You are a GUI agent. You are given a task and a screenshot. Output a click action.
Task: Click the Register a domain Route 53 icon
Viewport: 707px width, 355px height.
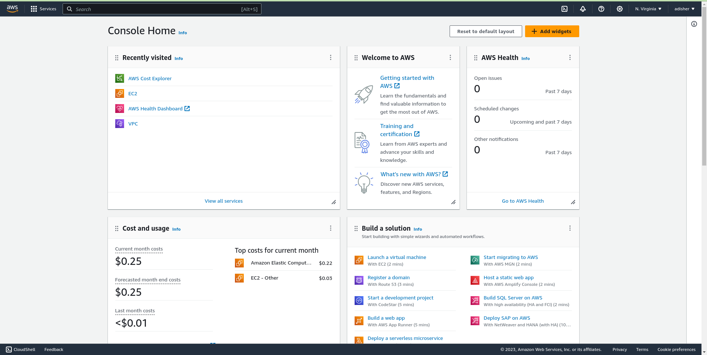359,280
